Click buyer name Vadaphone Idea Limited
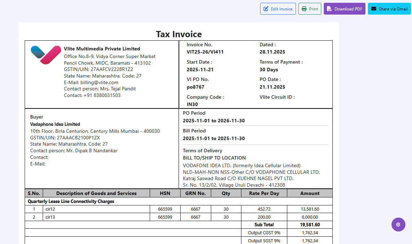Image resolution: width=412 pixels, height=244 pixels. [x=55, y=124]
